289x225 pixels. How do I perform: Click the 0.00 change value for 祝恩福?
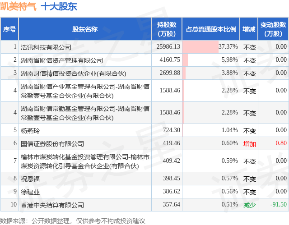coord(281,178)
